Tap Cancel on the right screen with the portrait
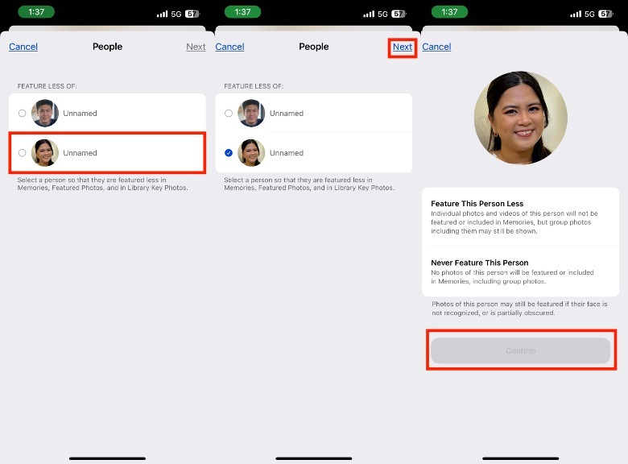This screenshot has height=464, width=628. tap(436, 47)
